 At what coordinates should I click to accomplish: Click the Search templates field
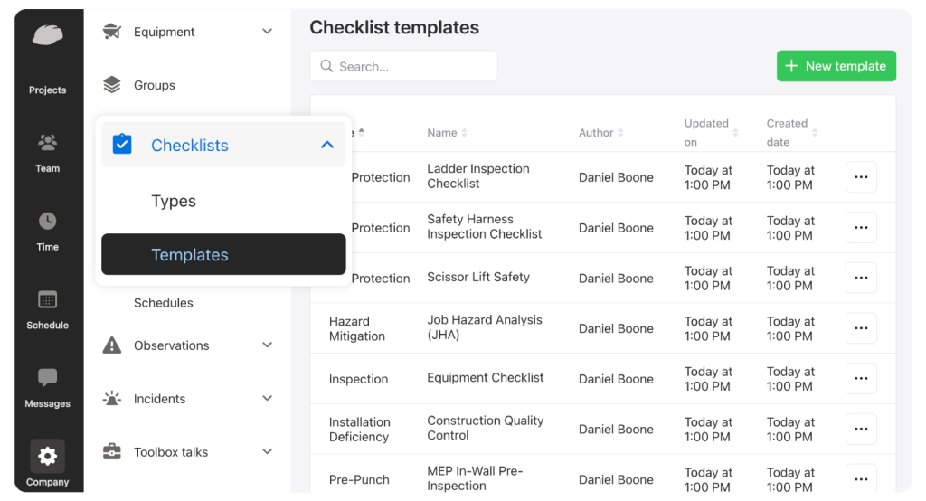tap(403, 66)
